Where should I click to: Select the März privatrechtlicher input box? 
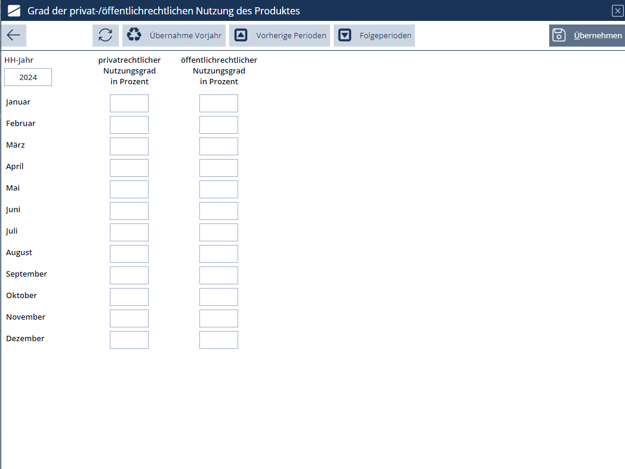click(x=129, y=146)
